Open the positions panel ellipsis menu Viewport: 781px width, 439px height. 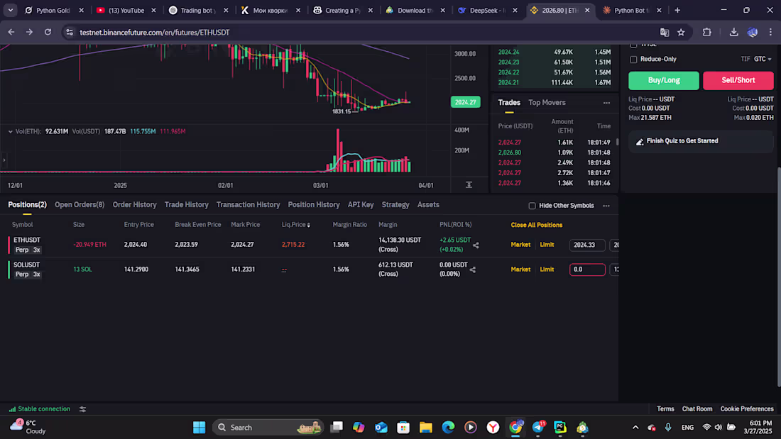click(607, 205)
